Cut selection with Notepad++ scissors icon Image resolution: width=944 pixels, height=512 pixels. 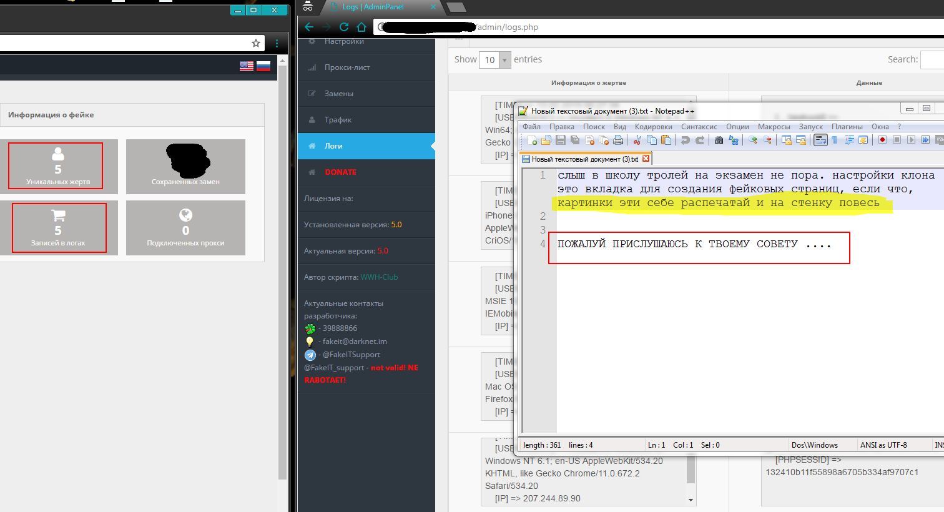tap(637, 140)
